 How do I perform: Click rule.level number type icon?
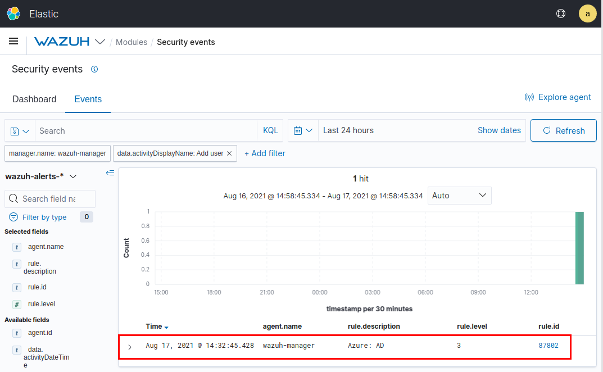[x=16, y=305]
